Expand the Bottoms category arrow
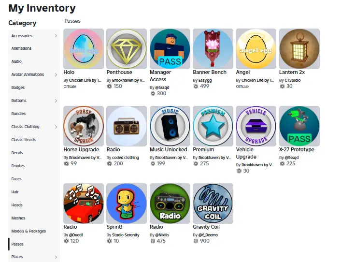The image size is (341, 262). click(56, 101)
